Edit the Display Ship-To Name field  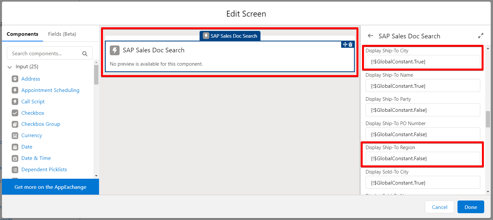point(423,85)
